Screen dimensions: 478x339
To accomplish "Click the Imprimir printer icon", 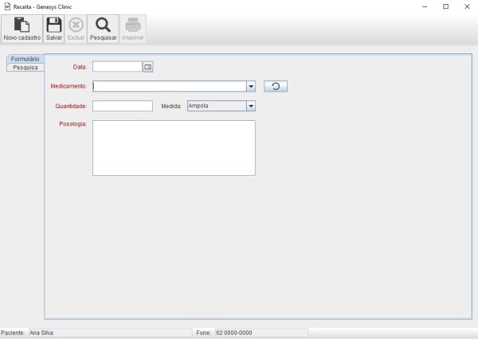I will point(133,25).
